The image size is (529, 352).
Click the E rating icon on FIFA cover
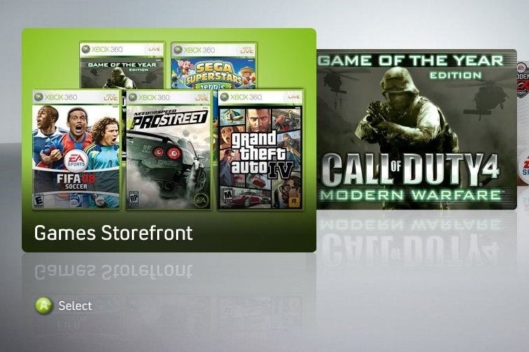(39, 201)
